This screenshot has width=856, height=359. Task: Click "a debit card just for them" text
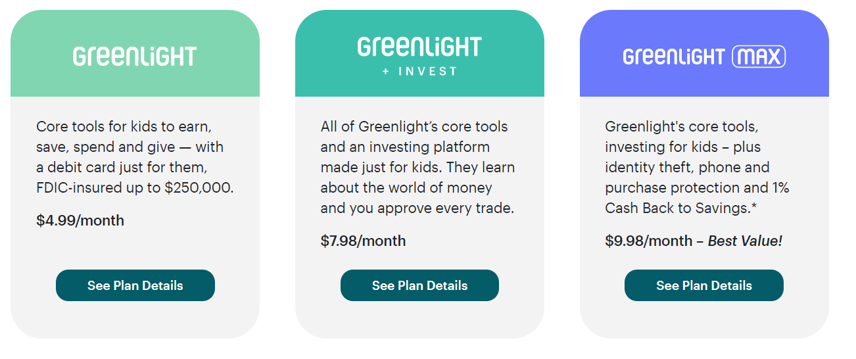pyautogui.click(x=122, y=167)
